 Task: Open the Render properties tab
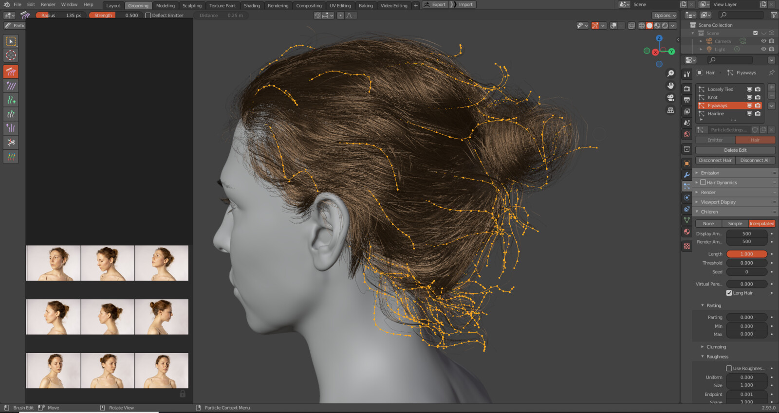(x=686, y=89)
